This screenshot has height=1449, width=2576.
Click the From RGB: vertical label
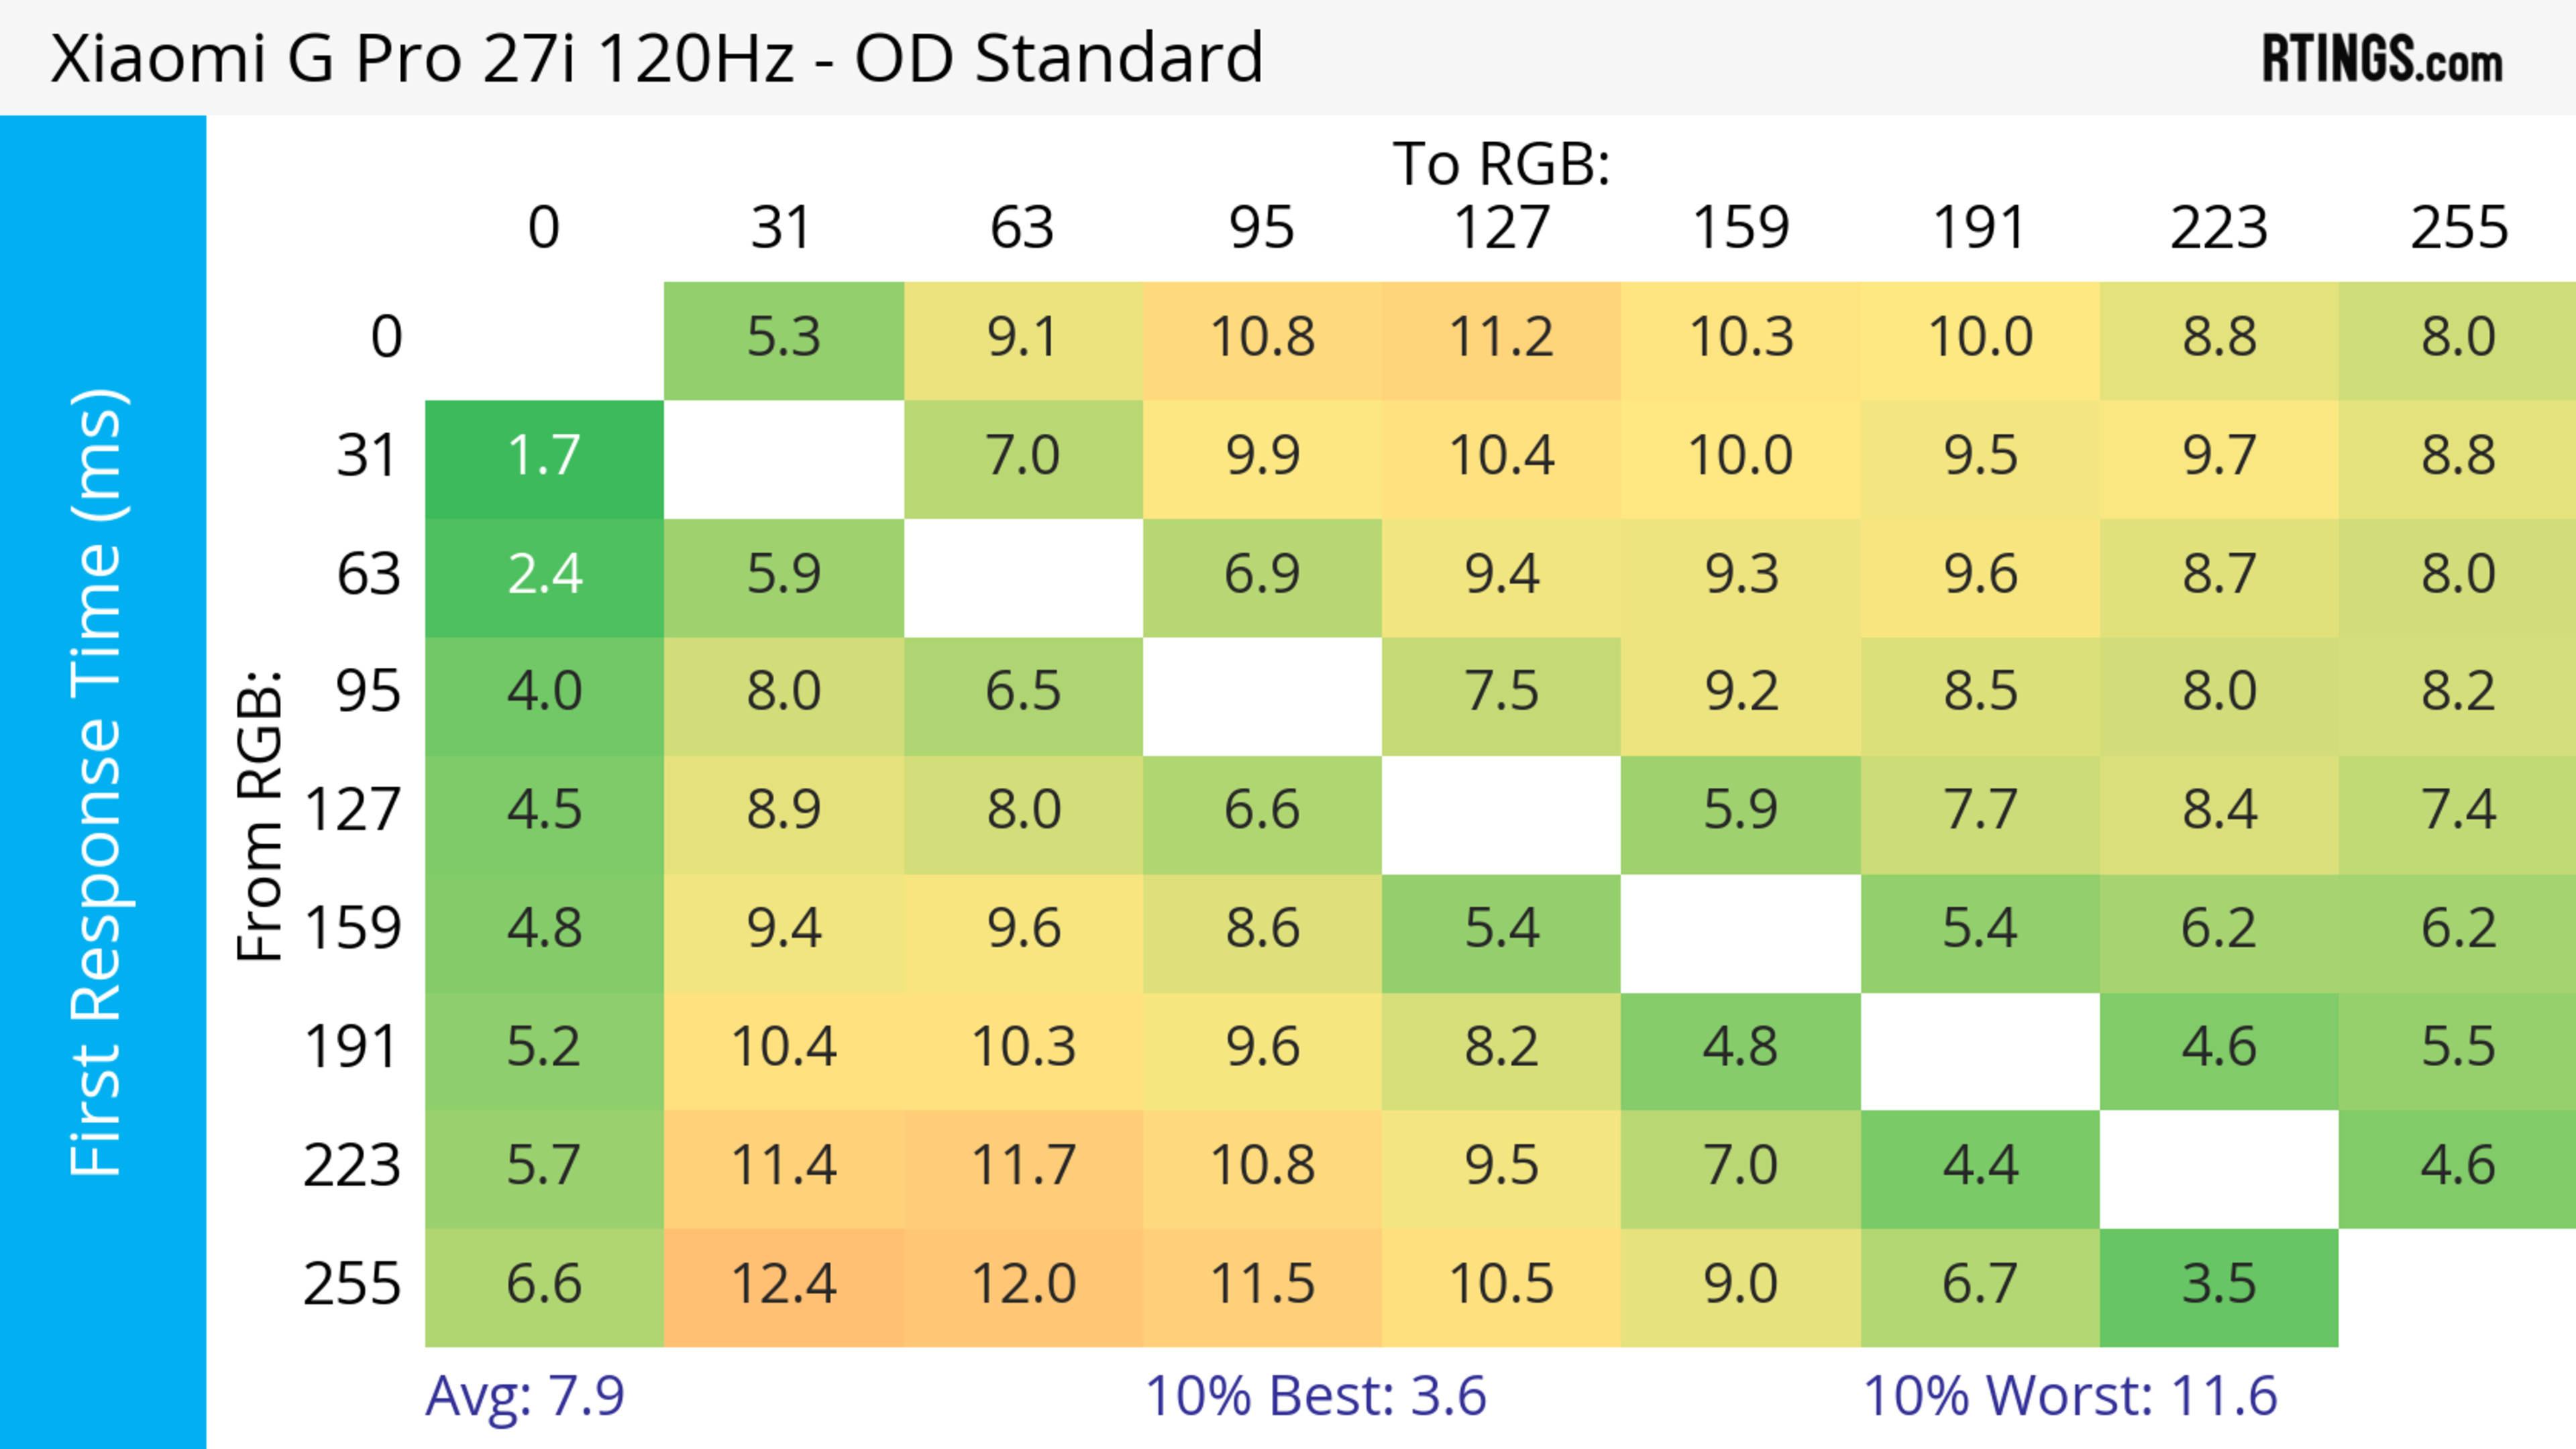260,815
